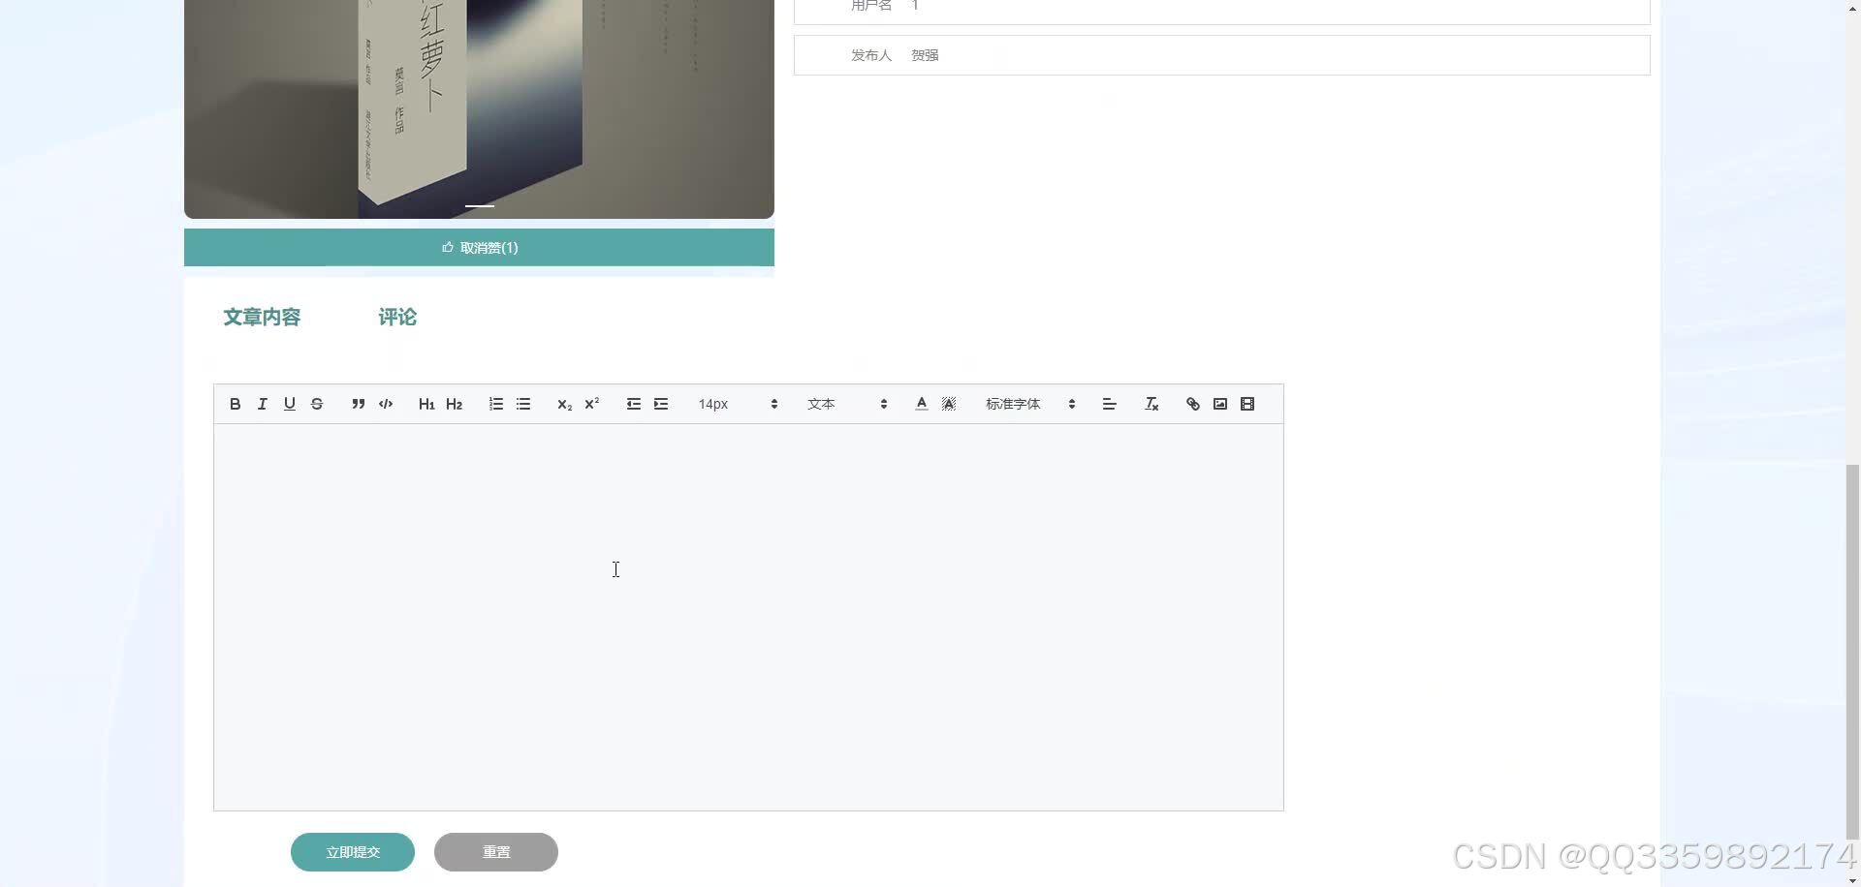Insert a video into the comment
This screenshot has width=1861, height=887.
[1246, 404]
